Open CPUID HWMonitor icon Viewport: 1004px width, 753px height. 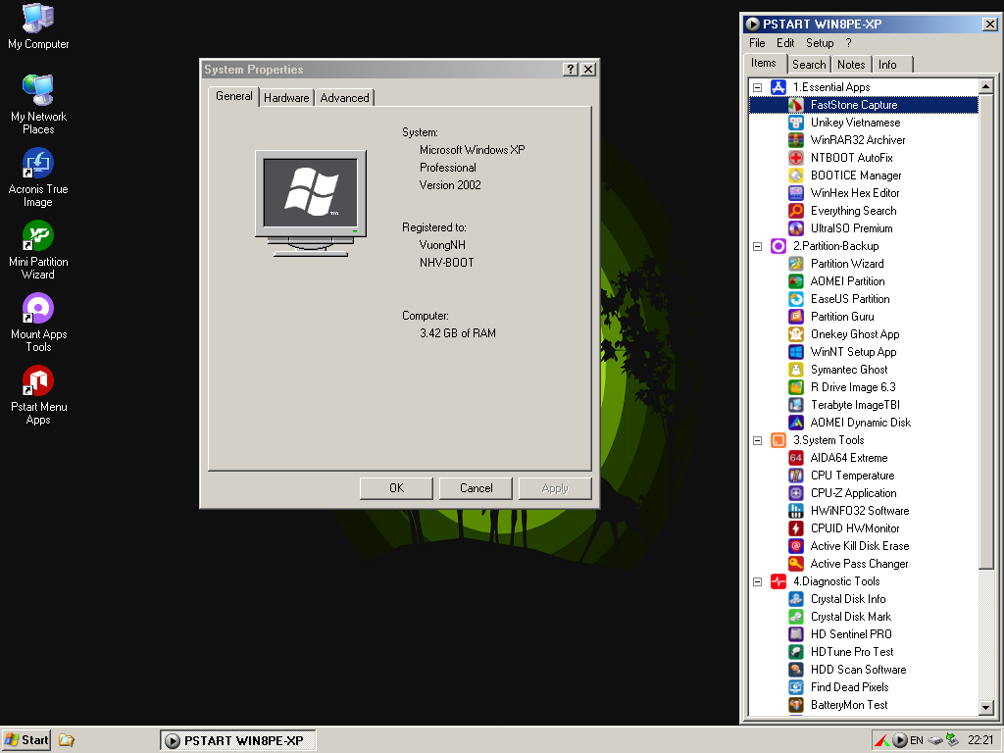tap(795, 528)
